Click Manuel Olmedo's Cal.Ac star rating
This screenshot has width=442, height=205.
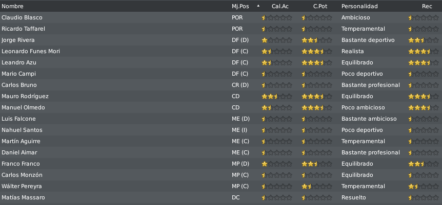(277, 108)
